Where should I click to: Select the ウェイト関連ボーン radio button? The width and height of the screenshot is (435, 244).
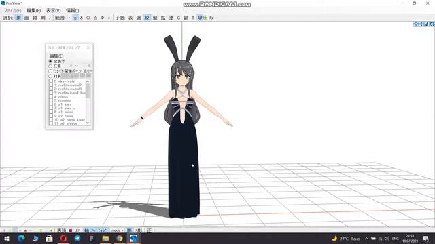coord(50,71)
